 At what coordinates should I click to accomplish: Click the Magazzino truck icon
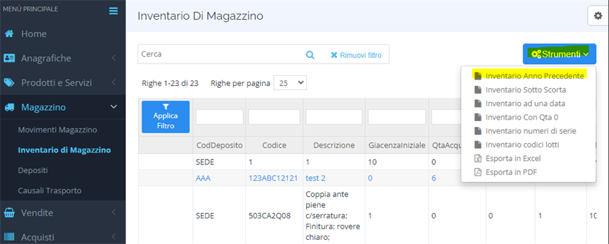[9, 107]
